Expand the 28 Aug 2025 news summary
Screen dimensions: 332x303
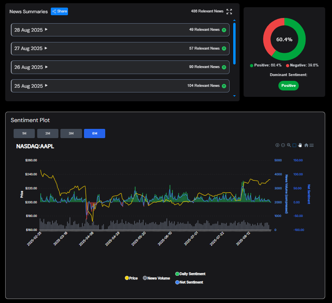click(x=120, y=30)
